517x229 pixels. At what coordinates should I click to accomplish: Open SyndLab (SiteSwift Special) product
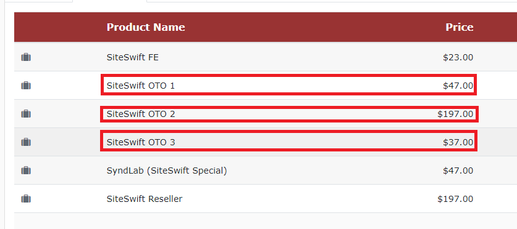[167, 171]
